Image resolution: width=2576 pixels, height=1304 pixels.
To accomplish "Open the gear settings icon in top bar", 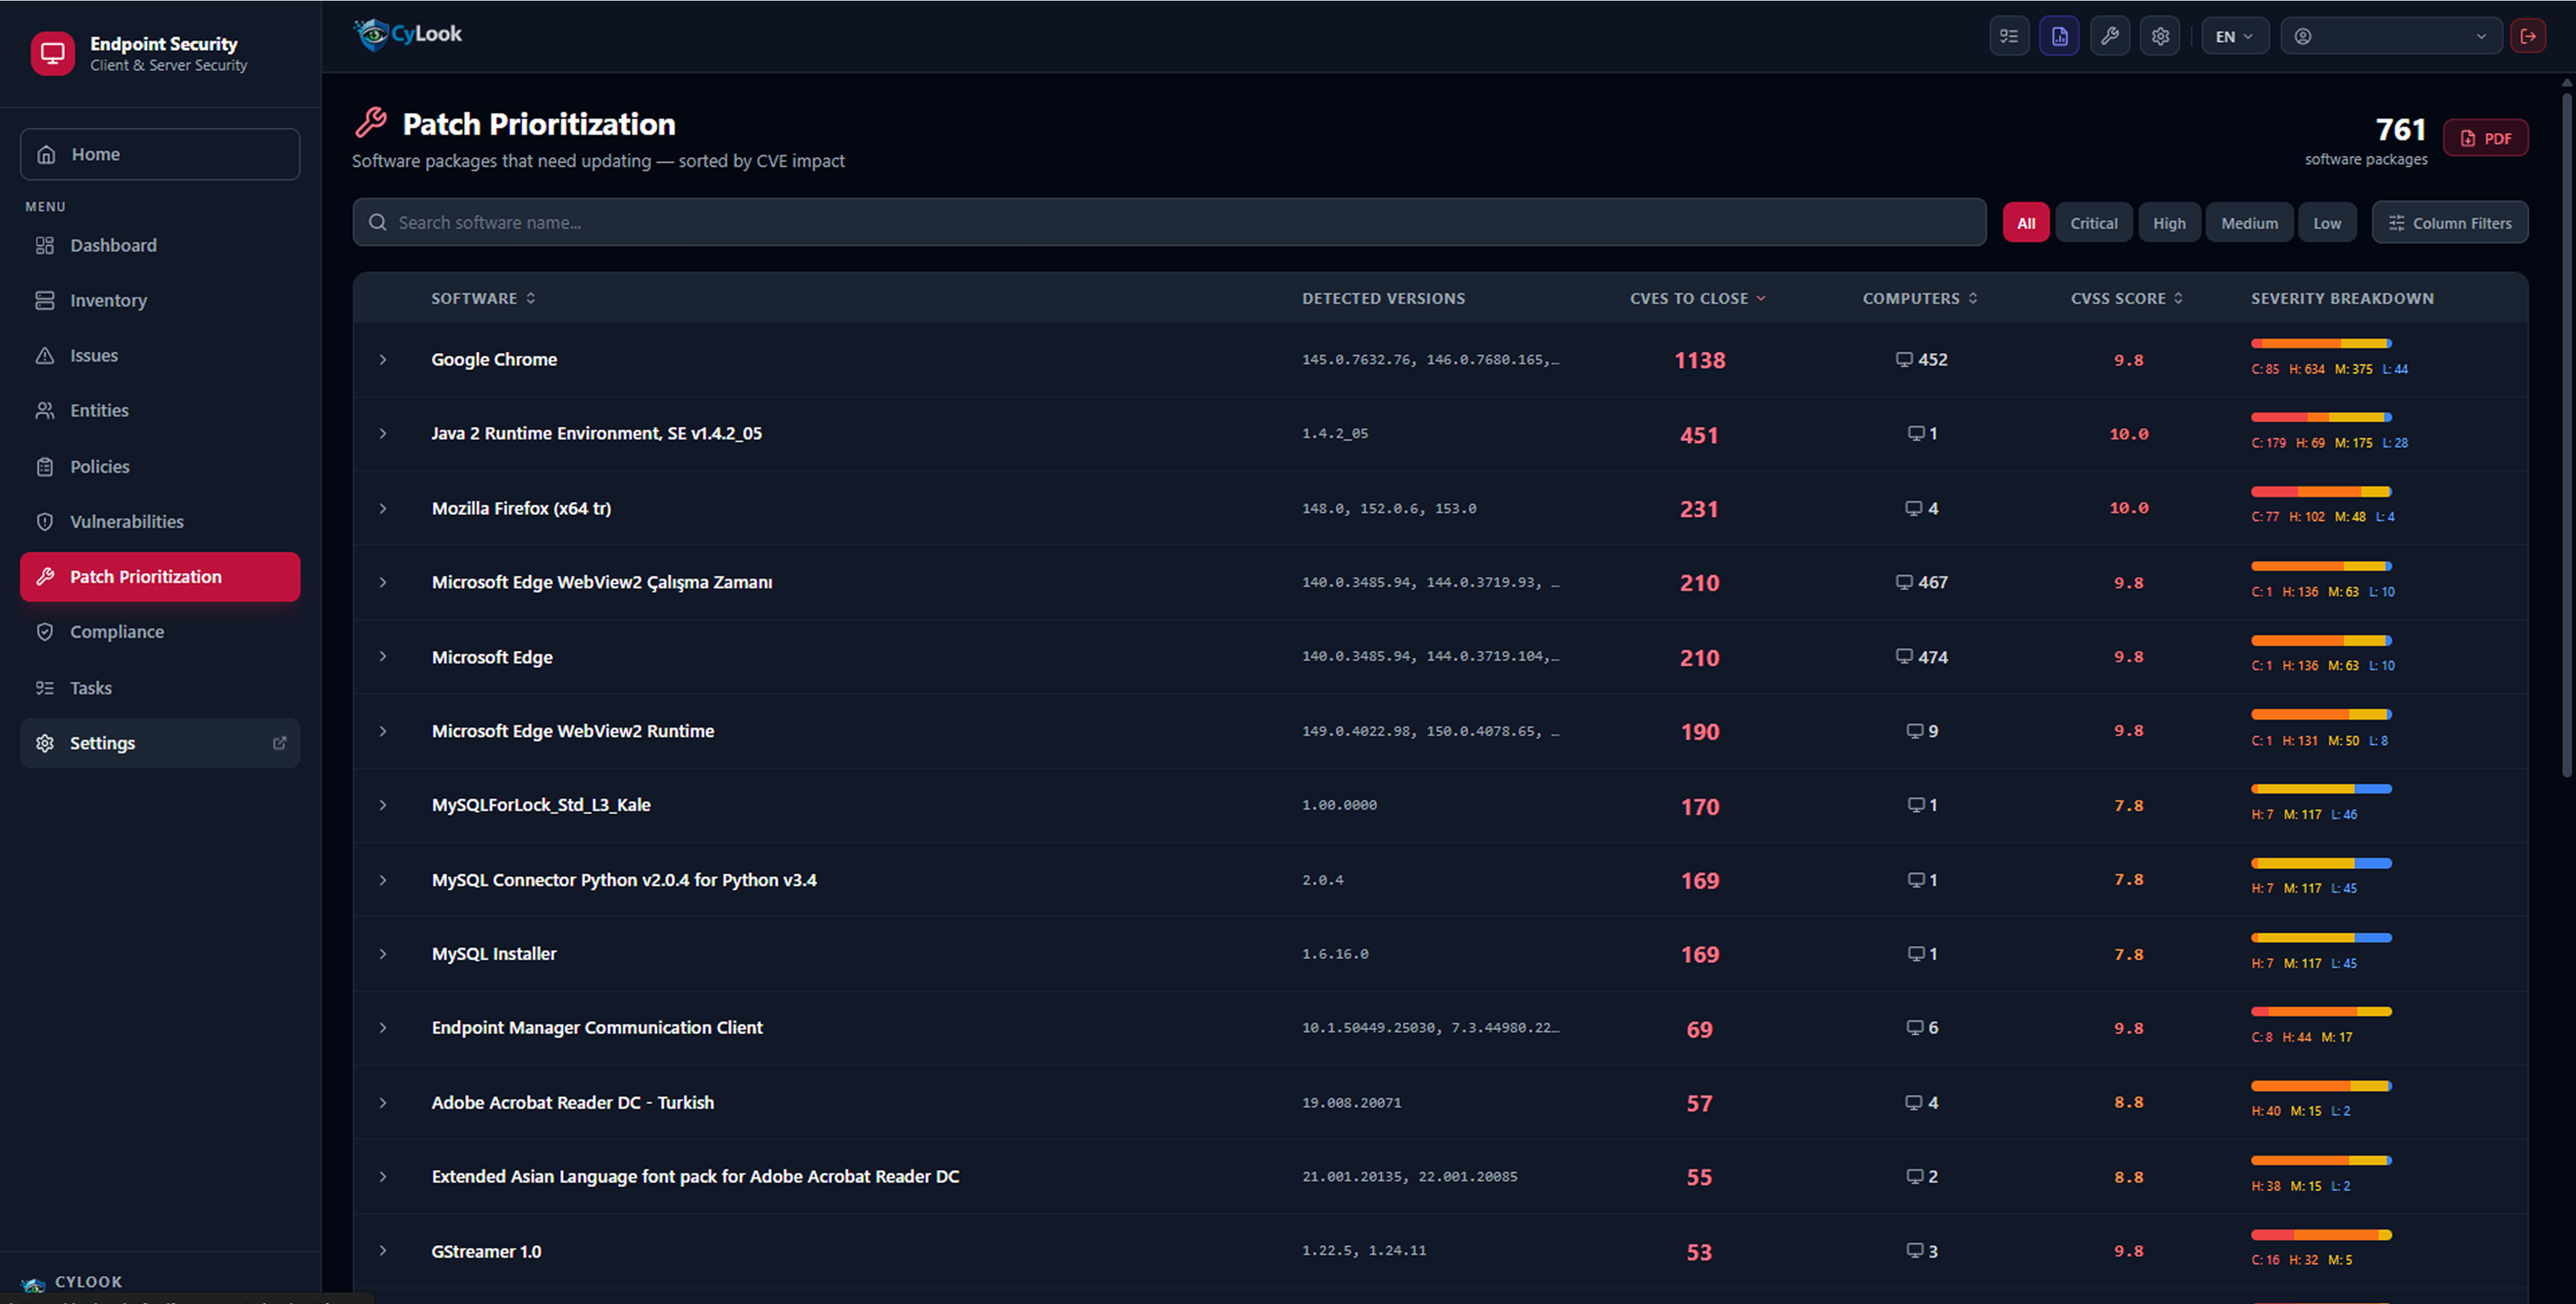I will pos(2160,36).
